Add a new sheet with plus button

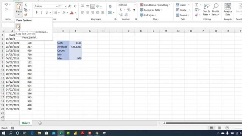(40, 123)
